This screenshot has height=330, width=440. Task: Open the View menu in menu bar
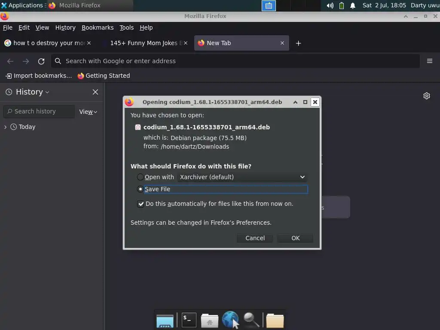(42, 27)
